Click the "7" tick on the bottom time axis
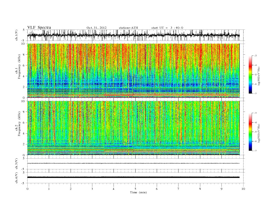The width and height of the screenshot is (274, 212). tap(179, 189)
